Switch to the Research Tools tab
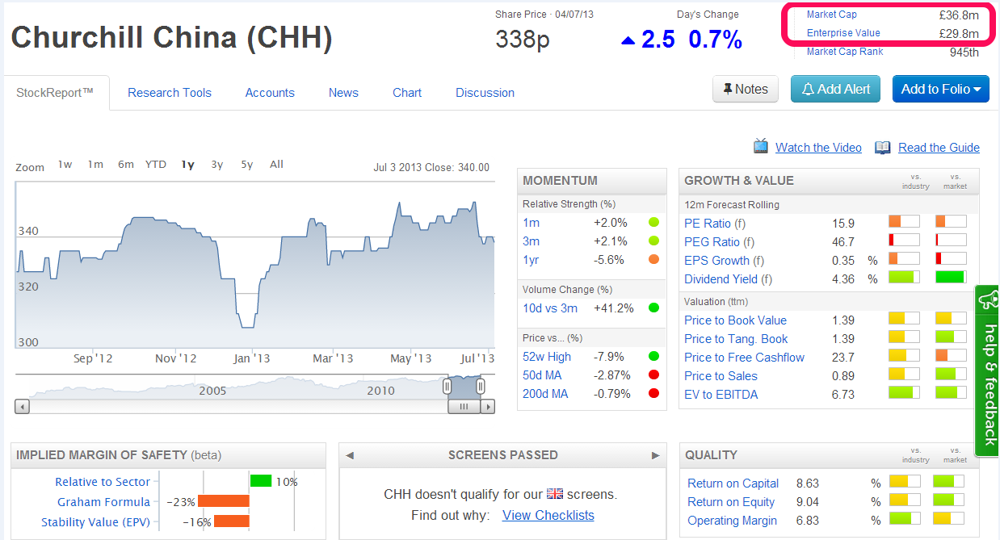Screen dimensions: 1000x540 (170, 93)
